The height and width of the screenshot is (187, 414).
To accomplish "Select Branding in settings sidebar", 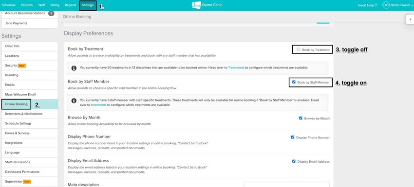I will coord(30,75).
